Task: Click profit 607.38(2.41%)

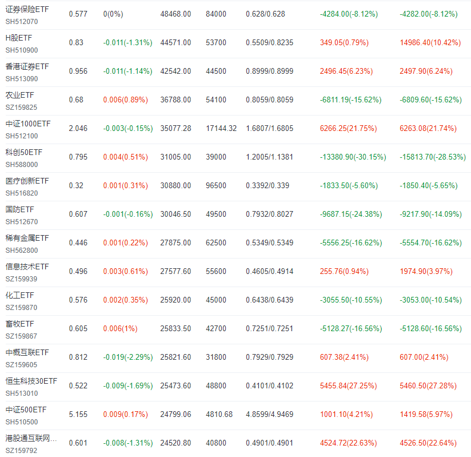Action: (x=344, y=356)
